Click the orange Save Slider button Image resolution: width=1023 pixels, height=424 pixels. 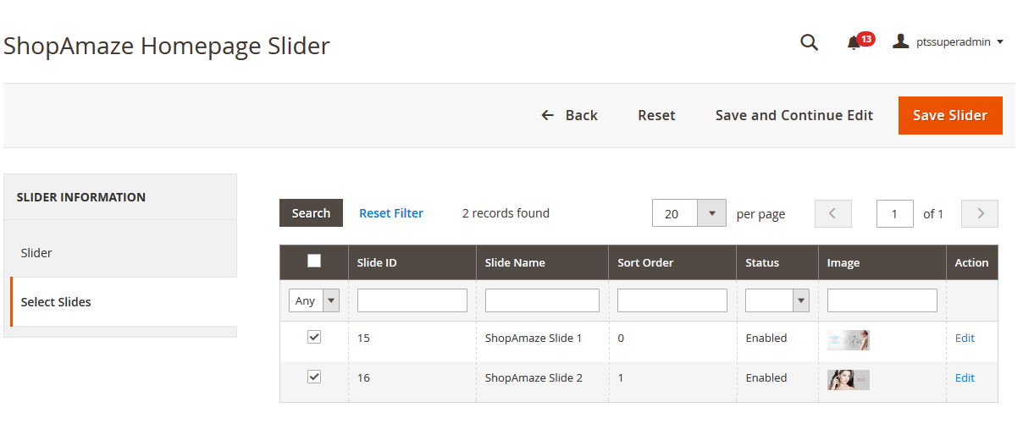(950, 115)
